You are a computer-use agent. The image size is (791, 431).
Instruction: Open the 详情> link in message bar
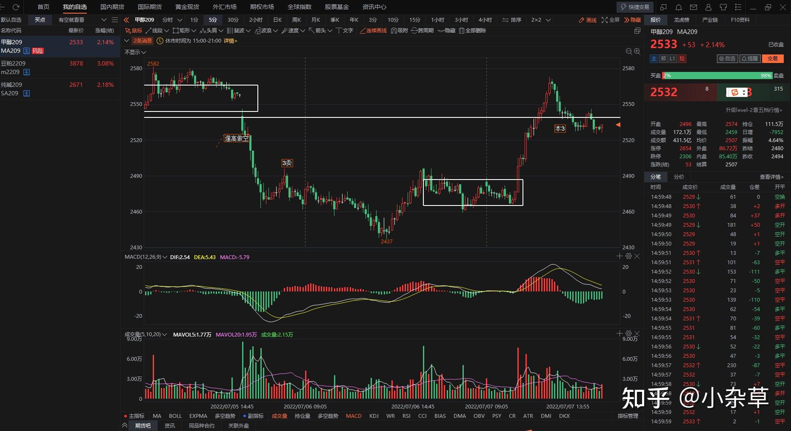click(x=231, y=41)
